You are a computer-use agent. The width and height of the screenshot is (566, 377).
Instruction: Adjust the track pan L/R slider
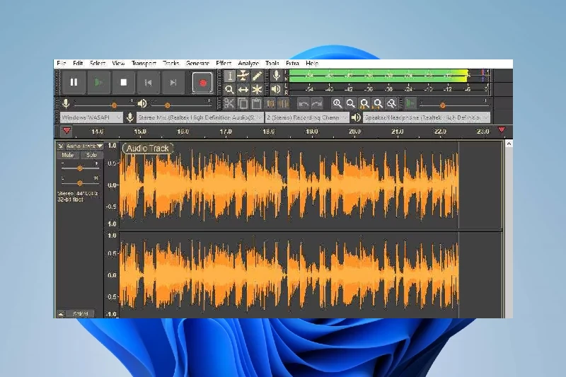point(80,183)
